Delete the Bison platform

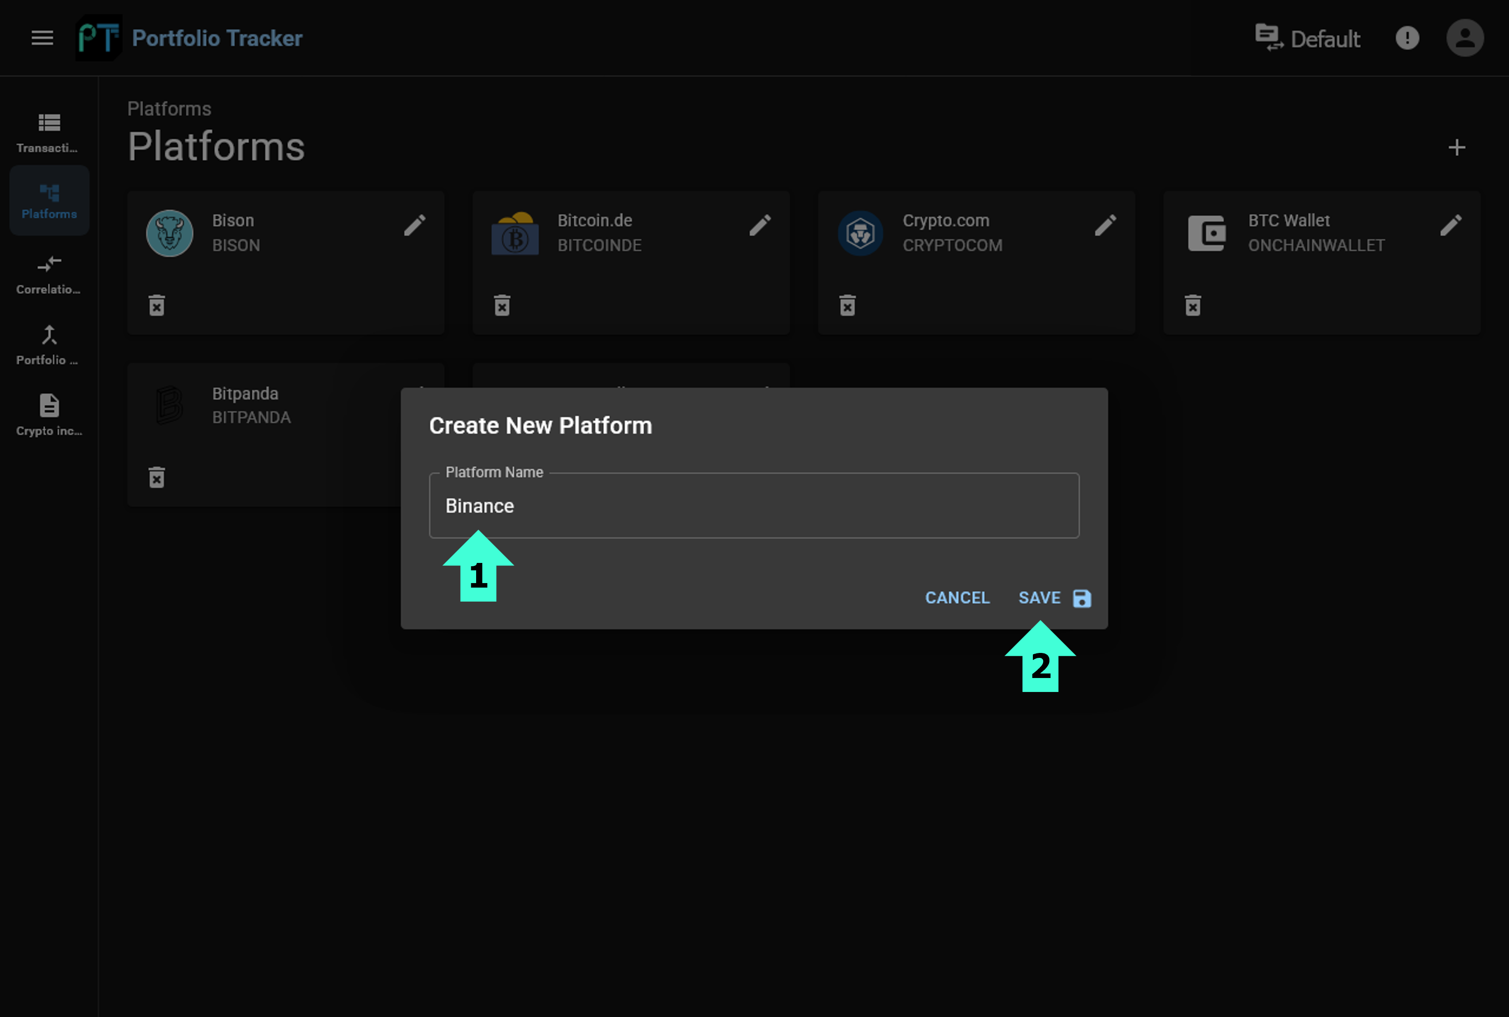coord(156,305)
